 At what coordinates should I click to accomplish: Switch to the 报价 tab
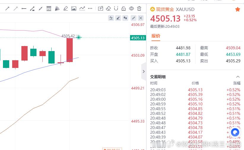point(156,36)
